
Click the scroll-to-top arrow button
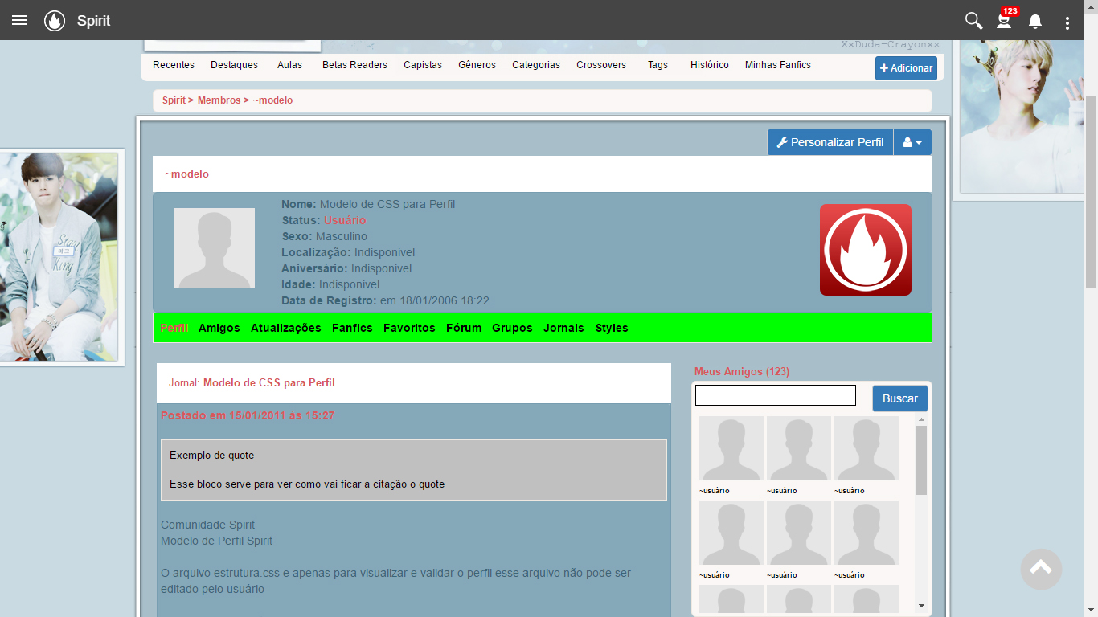tap(1041, 569)
